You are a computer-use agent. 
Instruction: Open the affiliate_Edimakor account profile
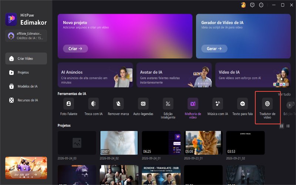click(x=26, y=36)
